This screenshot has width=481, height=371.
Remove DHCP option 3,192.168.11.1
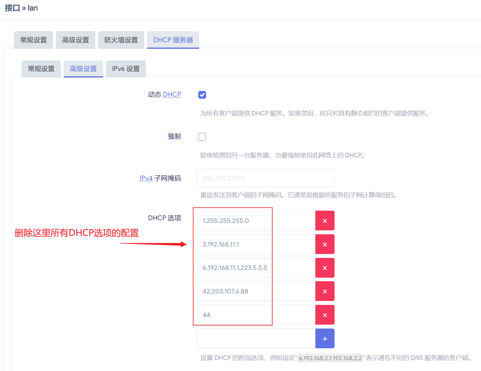click(x=325, y=244)
